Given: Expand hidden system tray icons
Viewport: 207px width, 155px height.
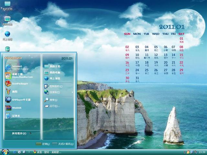Looking at the screenshot, I should [185, 152].
